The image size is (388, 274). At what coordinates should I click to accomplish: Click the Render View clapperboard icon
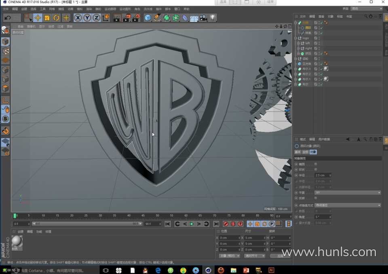(116, 18)
